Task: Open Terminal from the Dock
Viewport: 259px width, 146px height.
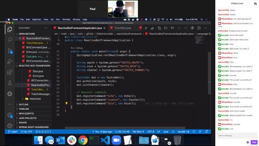Action: [x=94, y=140]
